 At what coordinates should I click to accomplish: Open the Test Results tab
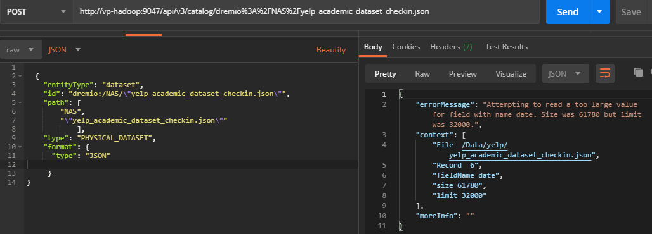click(x=506, y=47)
